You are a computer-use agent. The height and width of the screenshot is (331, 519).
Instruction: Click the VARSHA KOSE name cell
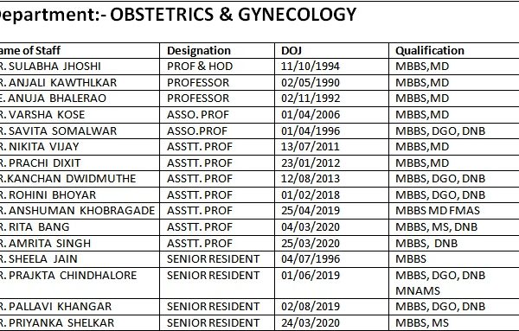pos(80,115)
